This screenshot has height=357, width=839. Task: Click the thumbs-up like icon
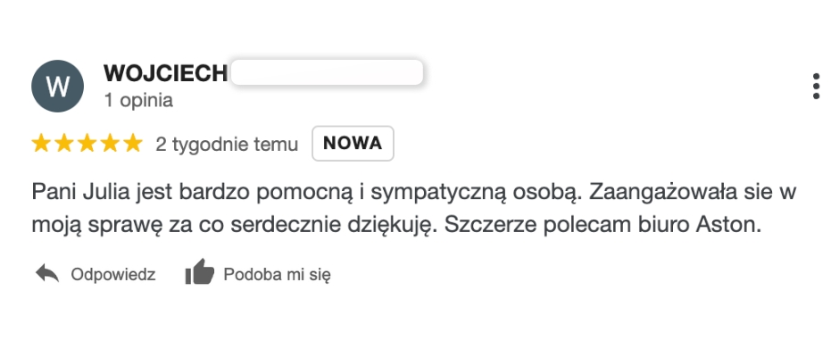(x=200, y=271)
